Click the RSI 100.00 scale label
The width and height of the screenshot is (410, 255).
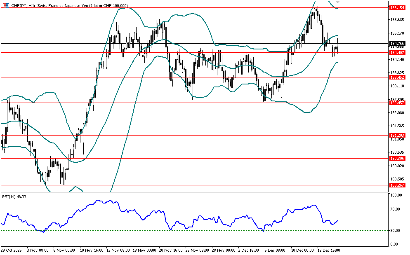click(396, 195)
